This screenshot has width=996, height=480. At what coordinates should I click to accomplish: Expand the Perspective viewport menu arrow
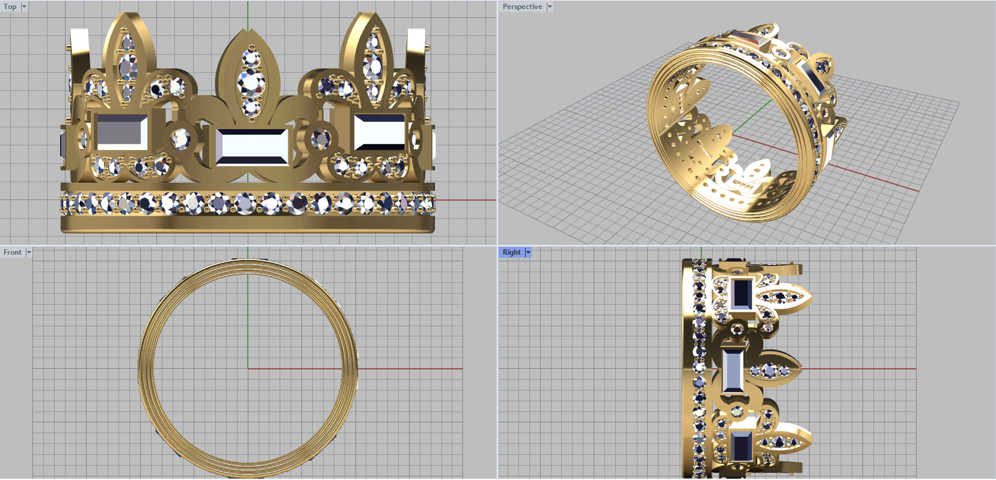(x=550, y=7)
